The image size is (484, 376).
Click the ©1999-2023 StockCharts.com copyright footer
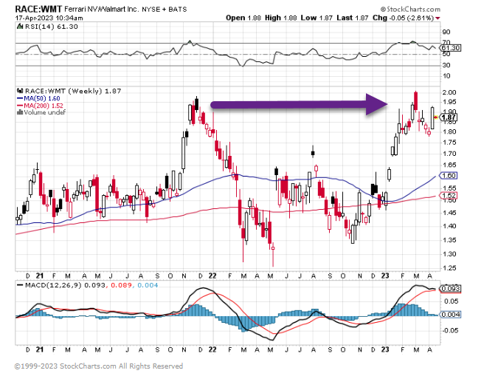[99, 366]
